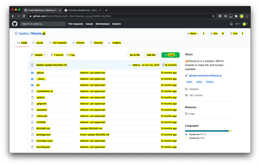This screenshot has height=165, width=260.
Task: Open the LICENSE file
Action: pyautogui.click(x=41, y=122)
